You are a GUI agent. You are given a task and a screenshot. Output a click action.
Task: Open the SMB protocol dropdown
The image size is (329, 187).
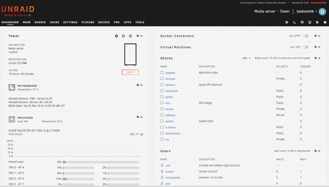click(246, 58)
